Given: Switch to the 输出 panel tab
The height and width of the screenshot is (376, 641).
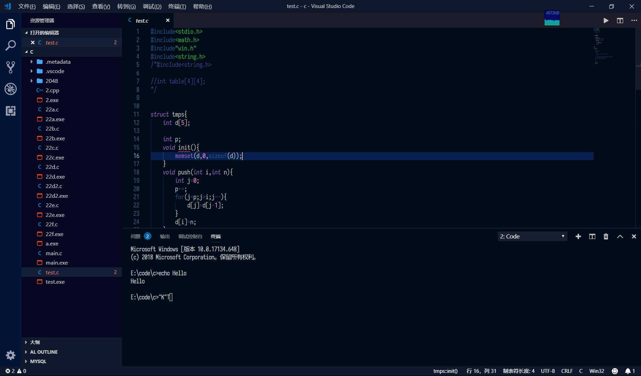Looking at the screenshot, I should (165, 236).
